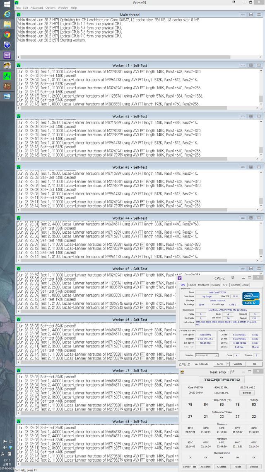Switch to the Prime95 green taskbar icon
The image size is (265, 472).
click(x=7, y=76)
